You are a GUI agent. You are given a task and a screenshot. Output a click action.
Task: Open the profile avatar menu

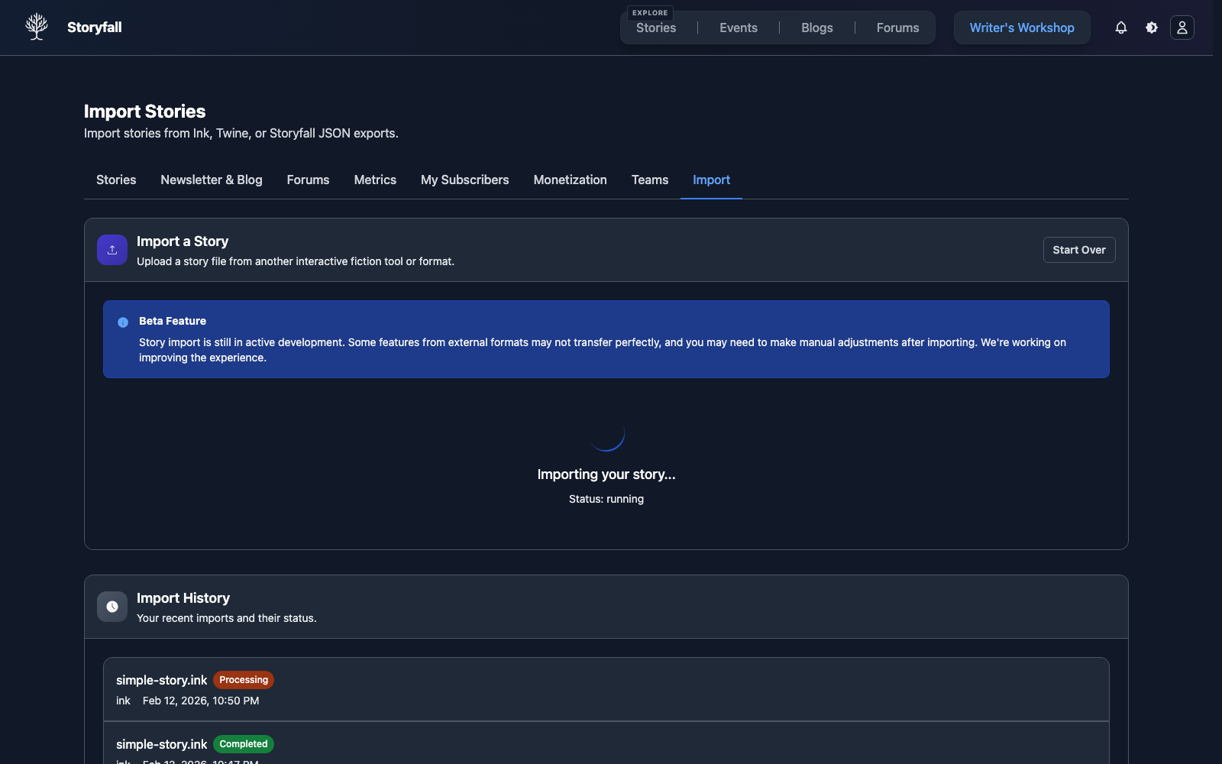[x=1182, y=28]
